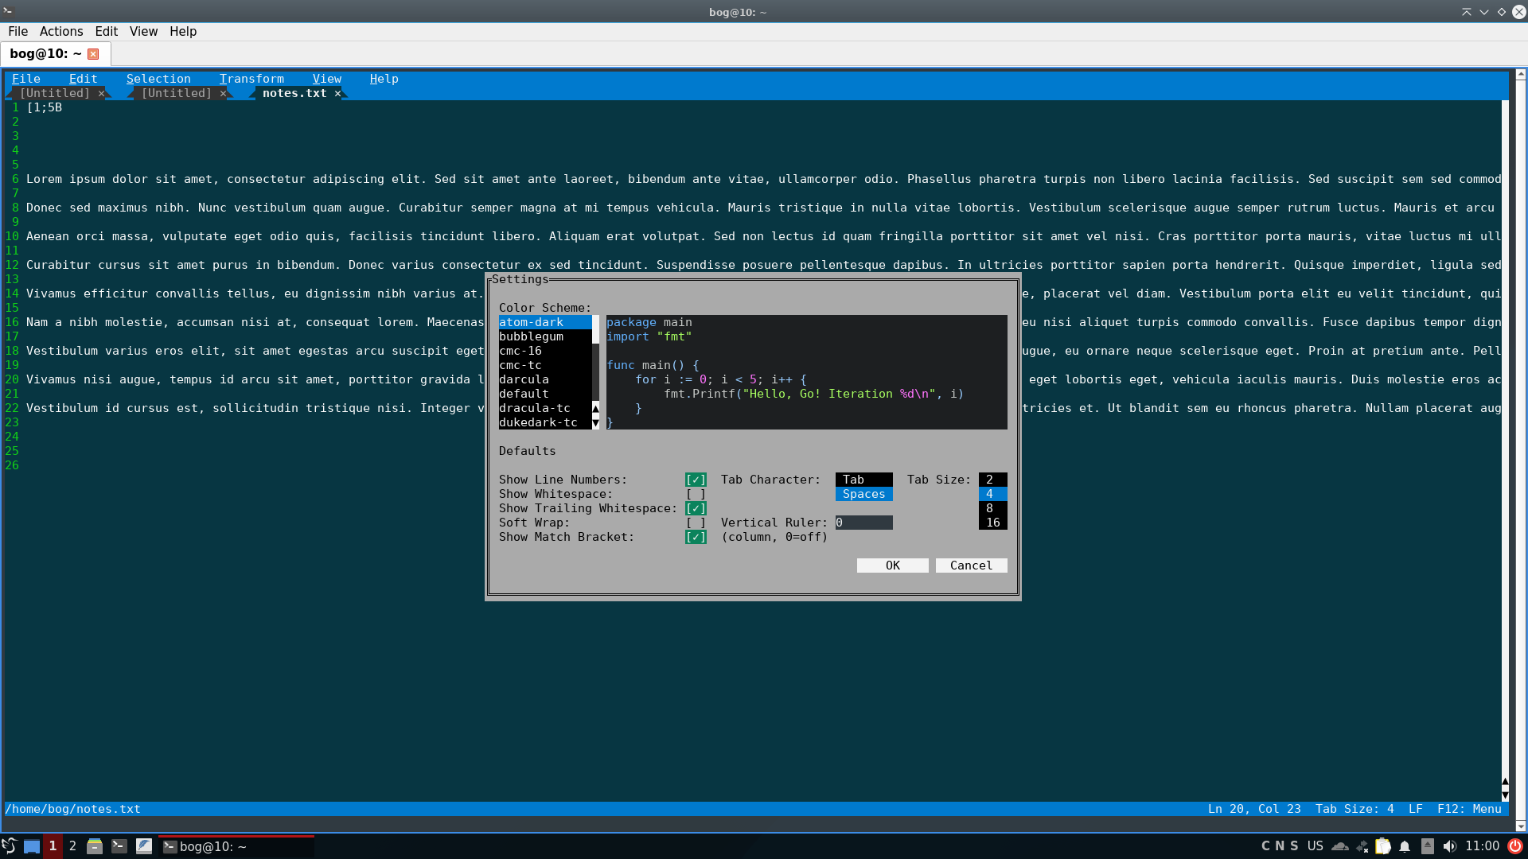Open the terminal window's View menu
The height and width of the screenshot is (859, 1528).
point(143,32)
